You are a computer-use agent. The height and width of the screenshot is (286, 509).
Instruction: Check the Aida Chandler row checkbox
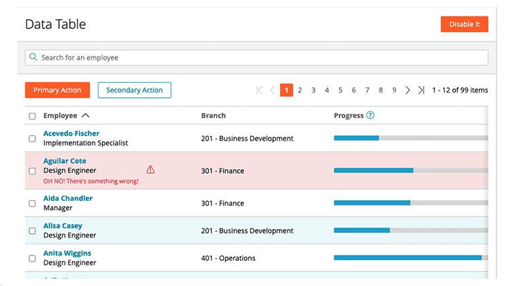pos(32,203)
